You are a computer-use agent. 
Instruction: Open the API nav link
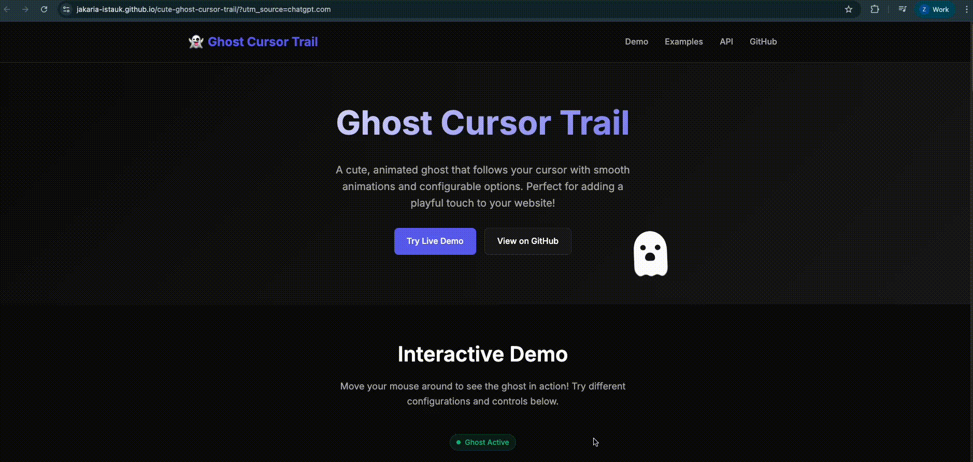726,41
